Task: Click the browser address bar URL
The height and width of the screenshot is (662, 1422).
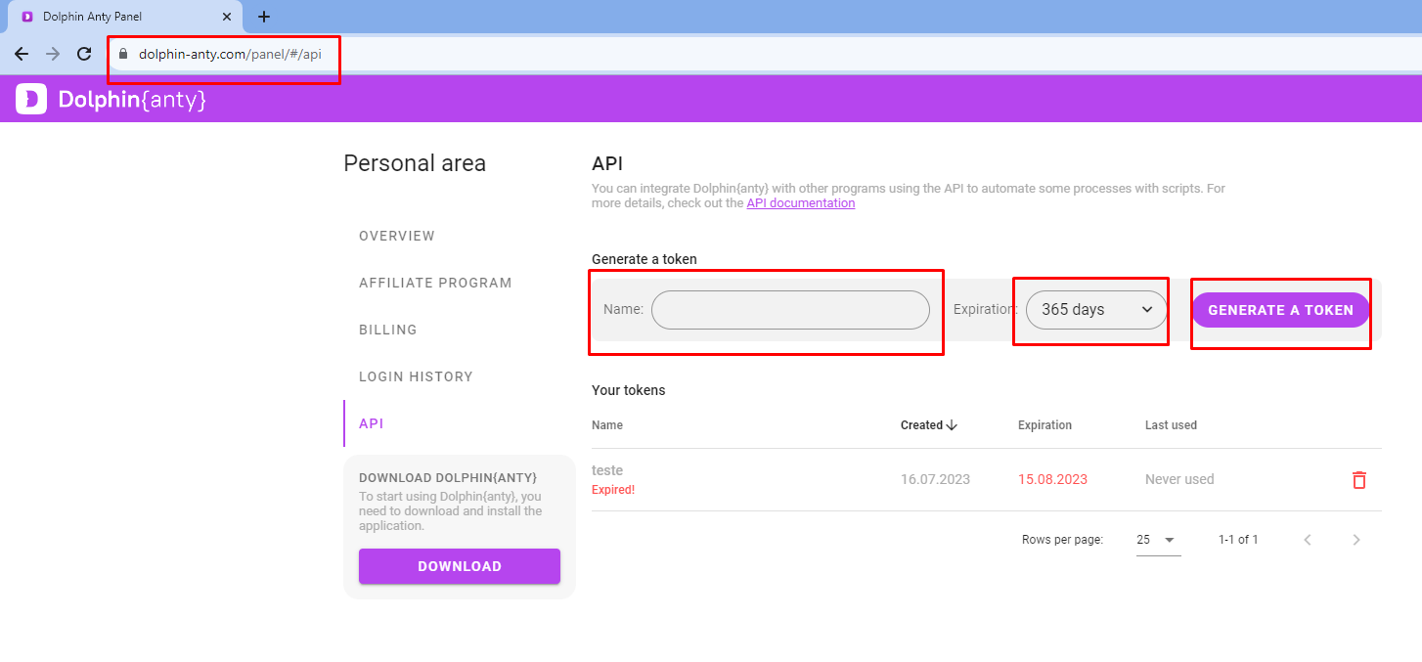Action: pos(230,55)
